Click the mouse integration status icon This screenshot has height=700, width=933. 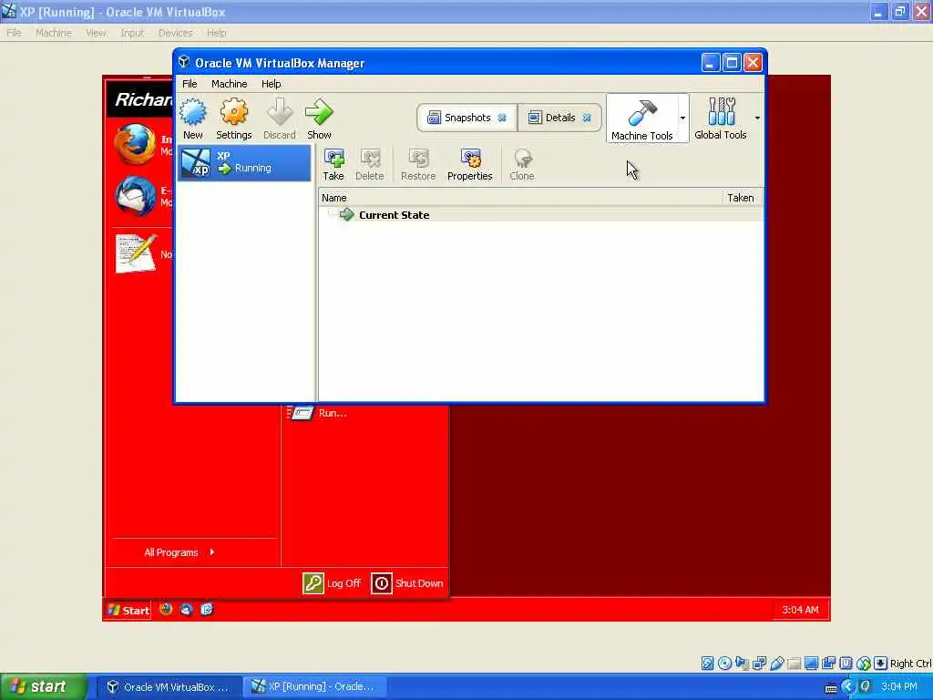coord(864,664)
